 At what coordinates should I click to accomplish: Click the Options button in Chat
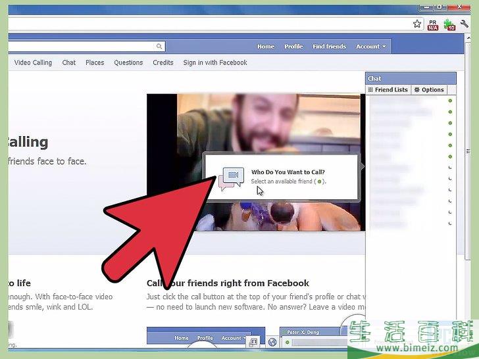(429, 89)
